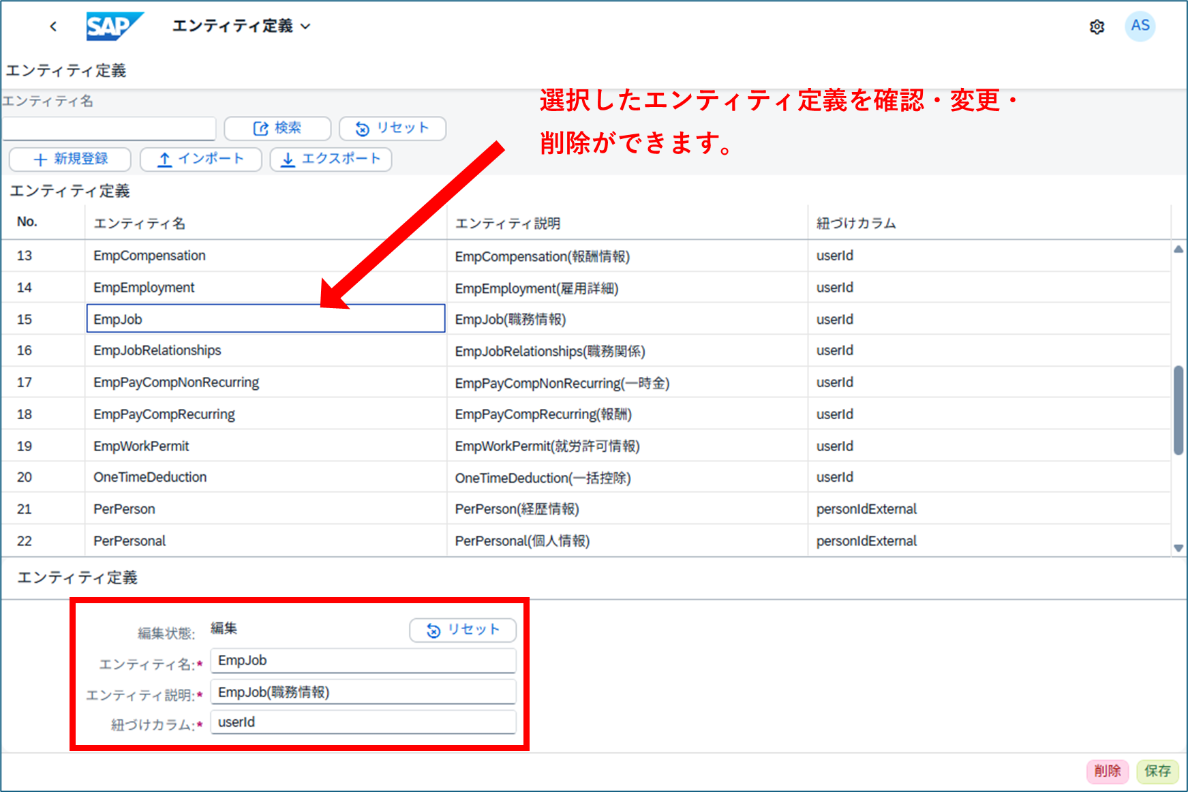The width and height of the screenshot is (1188, 792).
Task: Open the AS user avatar
Action: click(x=1140, y=26)
